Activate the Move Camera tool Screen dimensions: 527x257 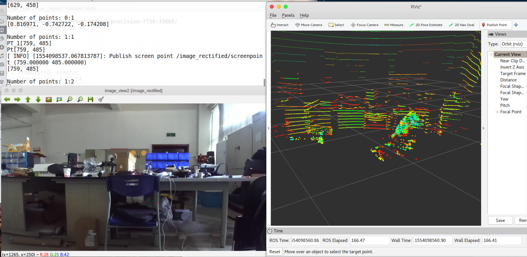click(x=308, y=25)
